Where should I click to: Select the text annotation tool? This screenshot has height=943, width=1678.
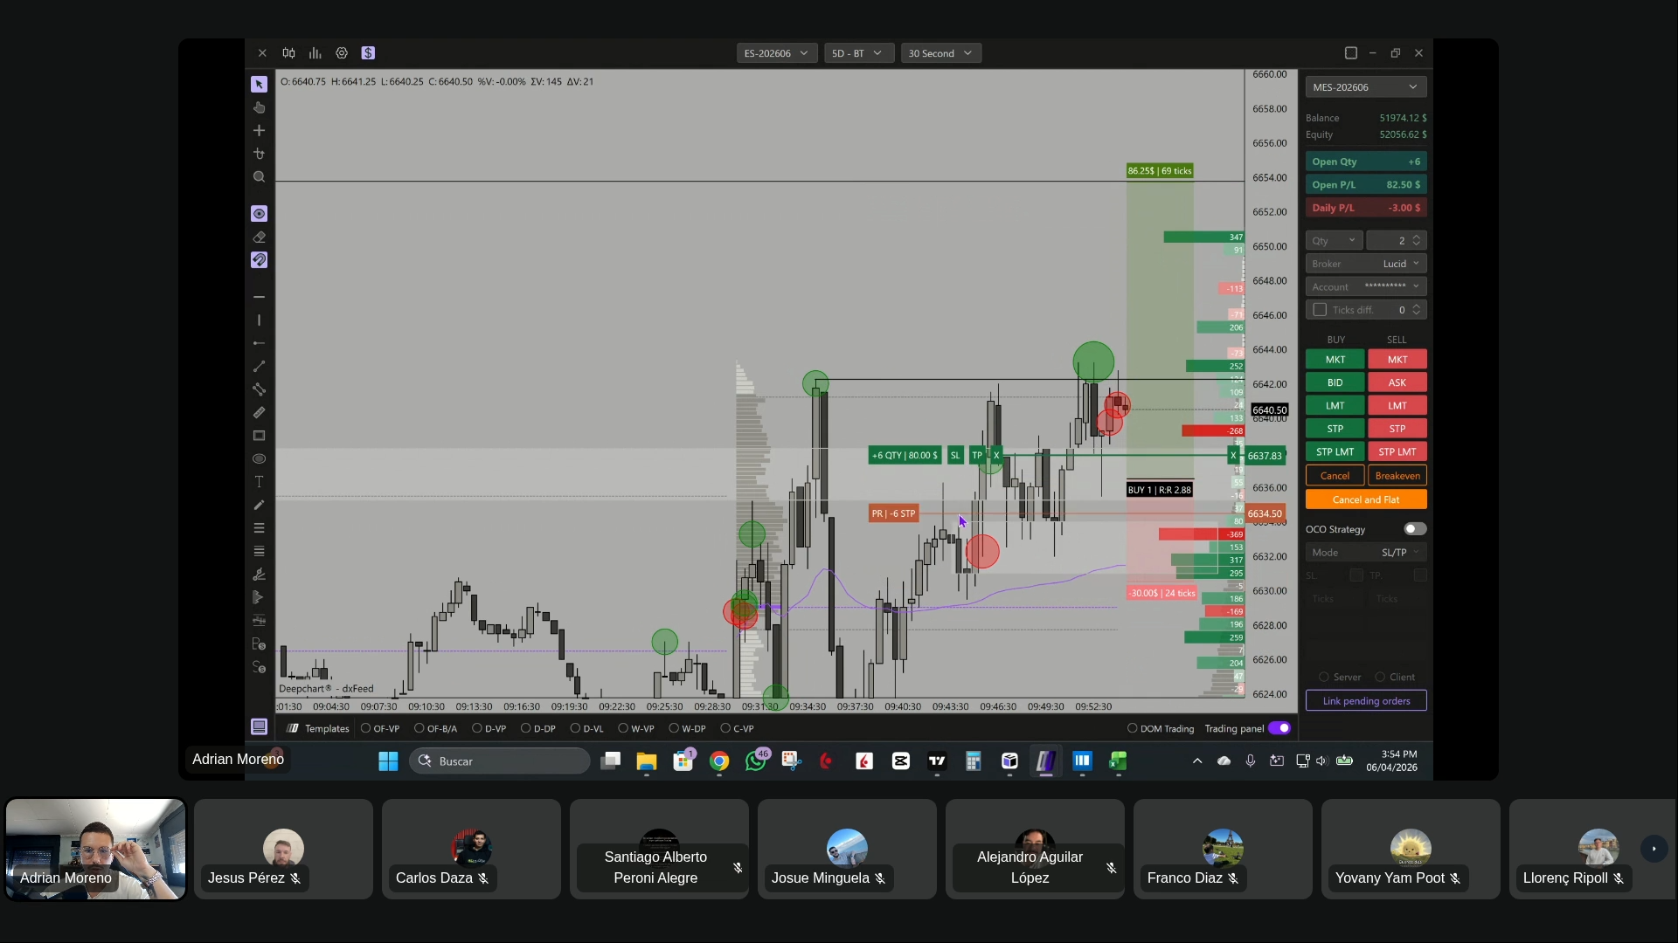(259, 482)
